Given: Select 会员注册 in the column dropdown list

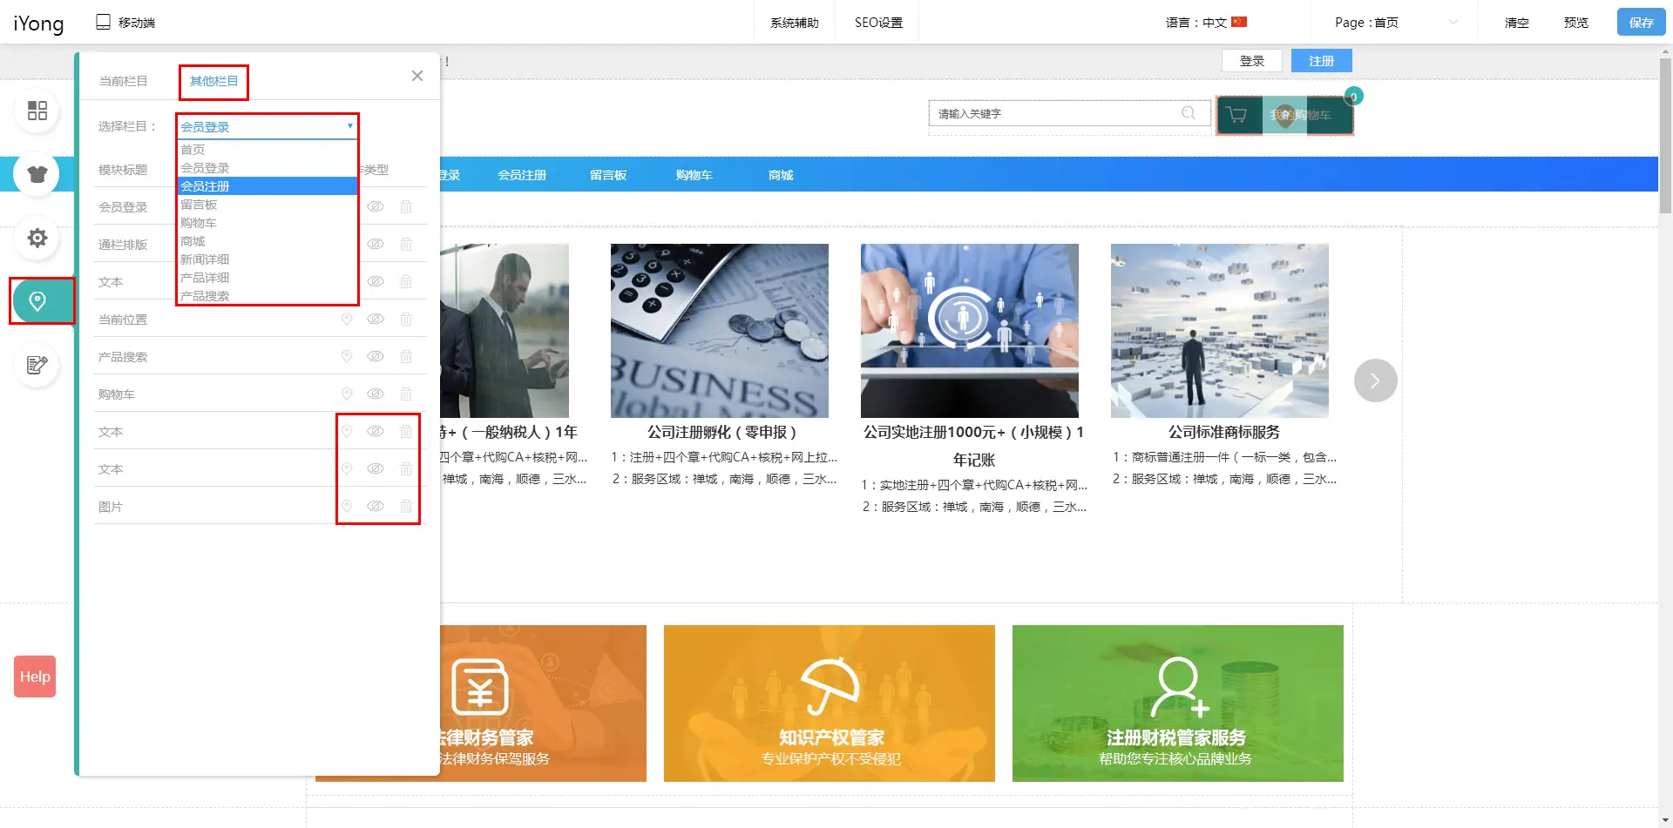Looking at the screenshot, I should coord(206,186).
